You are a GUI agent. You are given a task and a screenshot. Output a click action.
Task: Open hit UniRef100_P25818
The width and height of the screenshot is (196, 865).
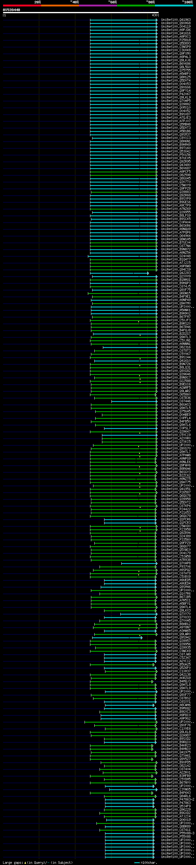176,40
